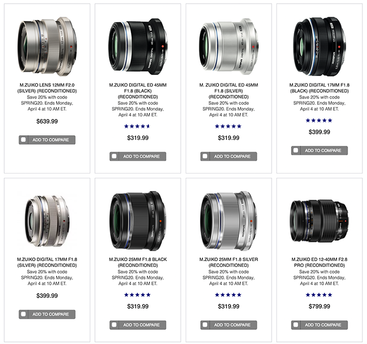
Task: Select compare checkbox for 25mm F1.8 black
Action: click(114, 325)
